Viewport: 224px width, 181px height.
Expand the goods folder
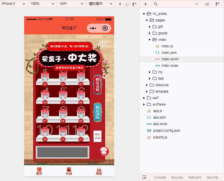[150, 33]
